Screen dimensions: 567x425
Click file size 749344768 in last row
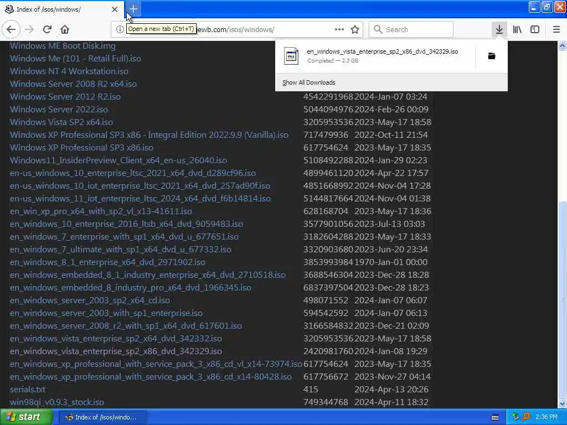click(326, 402)
